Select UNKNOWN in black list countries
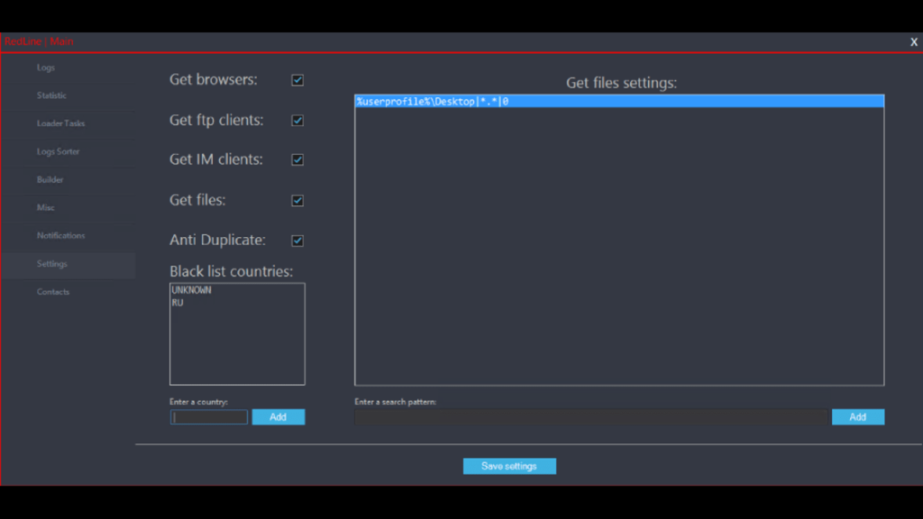Screen dimensions: 923x519 pyautogui.click(x=237, y=290)
